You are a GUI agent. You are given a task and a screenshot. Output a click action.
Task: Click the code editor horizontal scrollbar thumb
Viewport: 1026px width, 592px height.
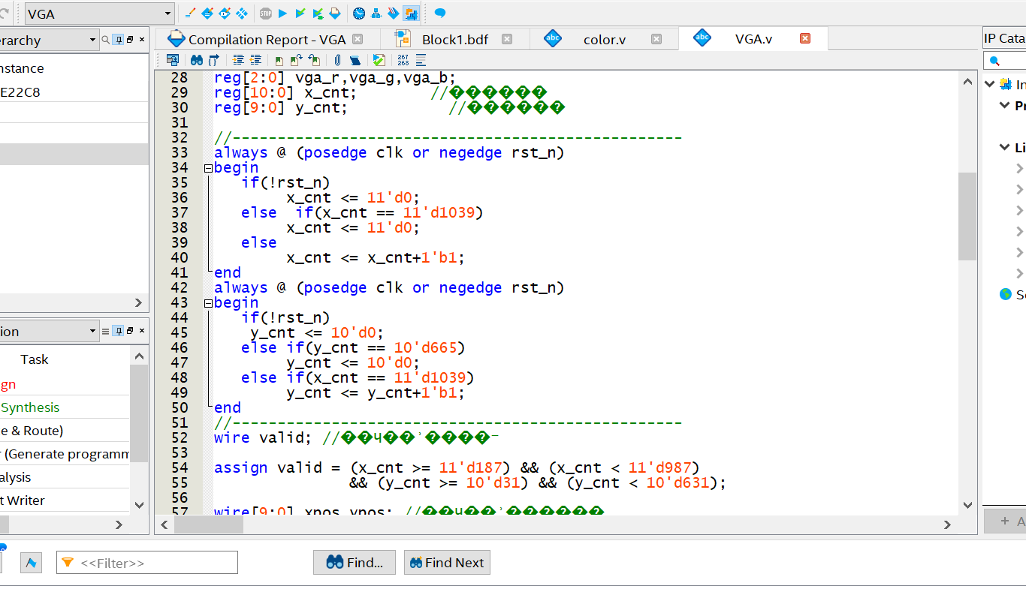point(209,525)
